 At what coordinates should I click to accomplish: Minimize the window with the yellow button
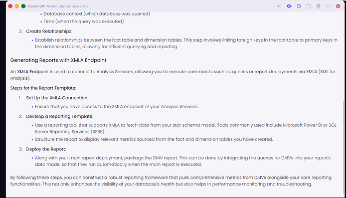(17, 6)
